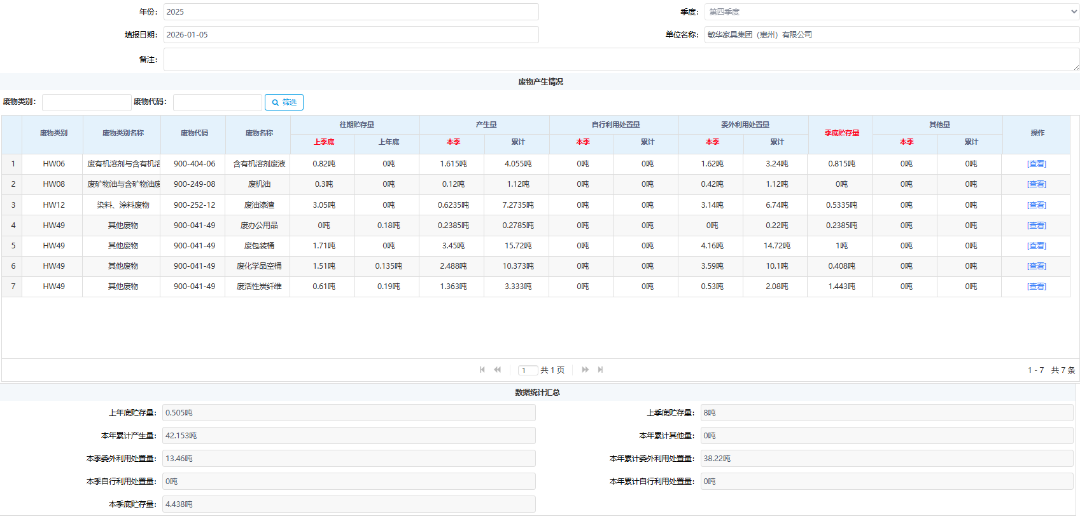This screenshot has height=519, width=1080.
Task: Go to last page in pagination
Action: [x=600, y=370]
